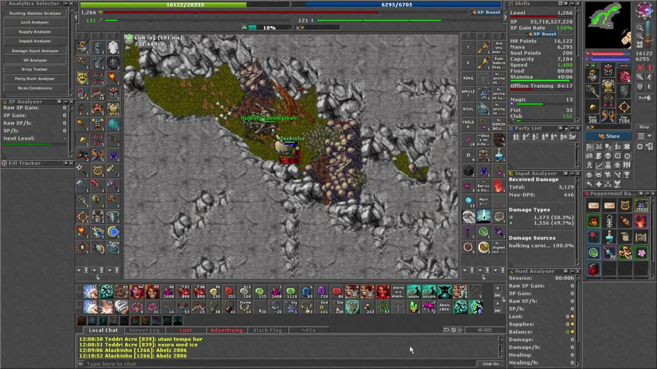Viewport: 657px width, 369px height.
Task: Click the Stop button
Action: [644, 127]
